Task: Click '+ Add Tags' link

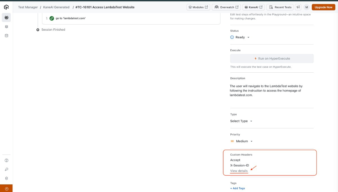Action: (x=237, y=188)
